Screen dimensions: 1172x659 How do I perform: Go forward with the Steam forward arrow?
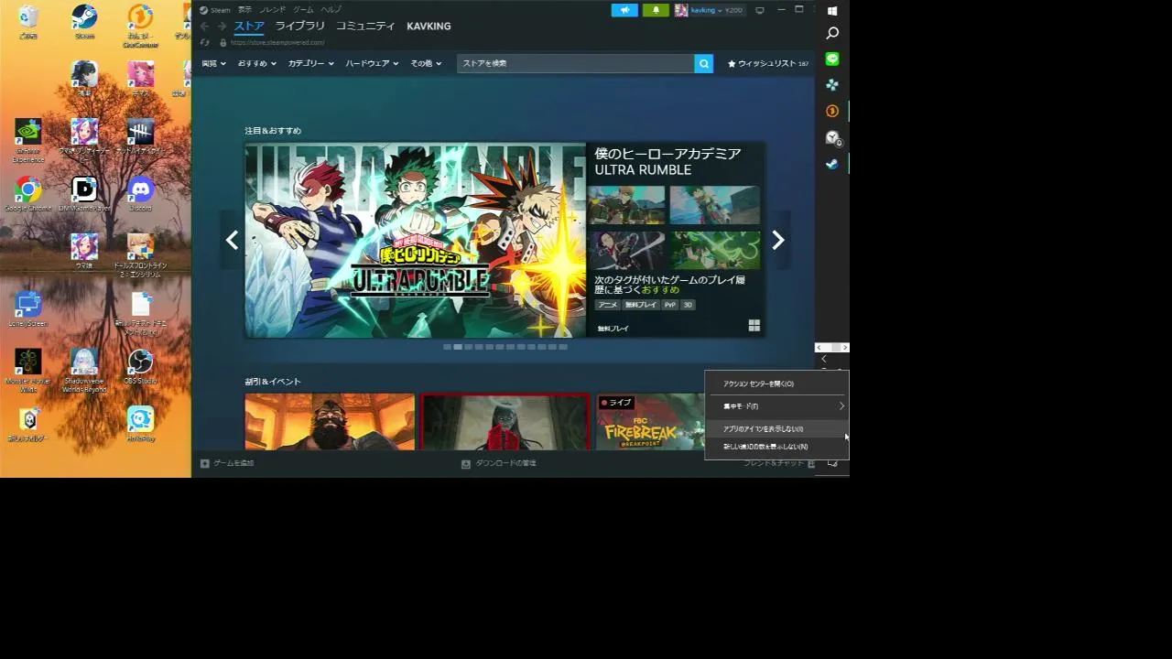[x=222, y=27]
